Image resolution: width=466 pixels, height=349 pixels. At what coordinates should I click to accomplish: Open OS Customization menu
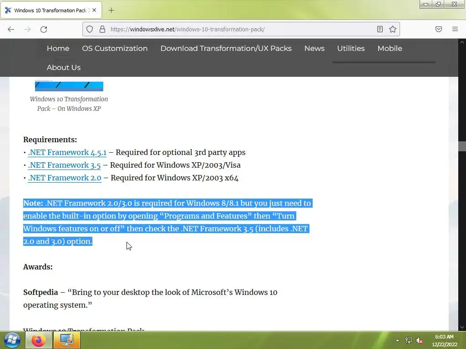point(115,48)
